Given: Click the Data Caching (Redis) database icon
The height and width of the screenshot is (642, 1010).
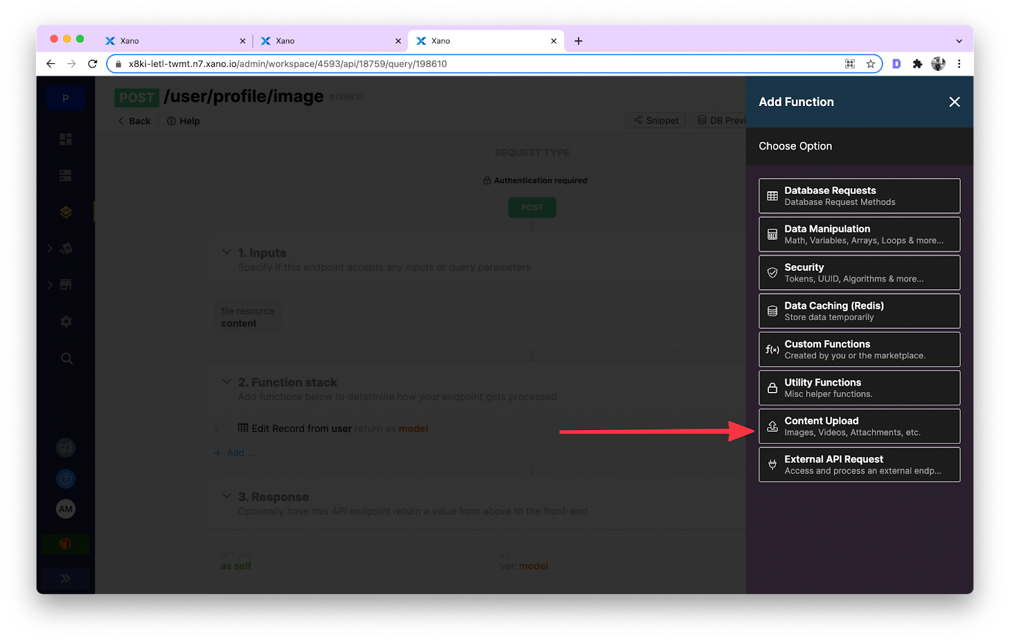Looking at the screenshot, I should coord(772,311).
